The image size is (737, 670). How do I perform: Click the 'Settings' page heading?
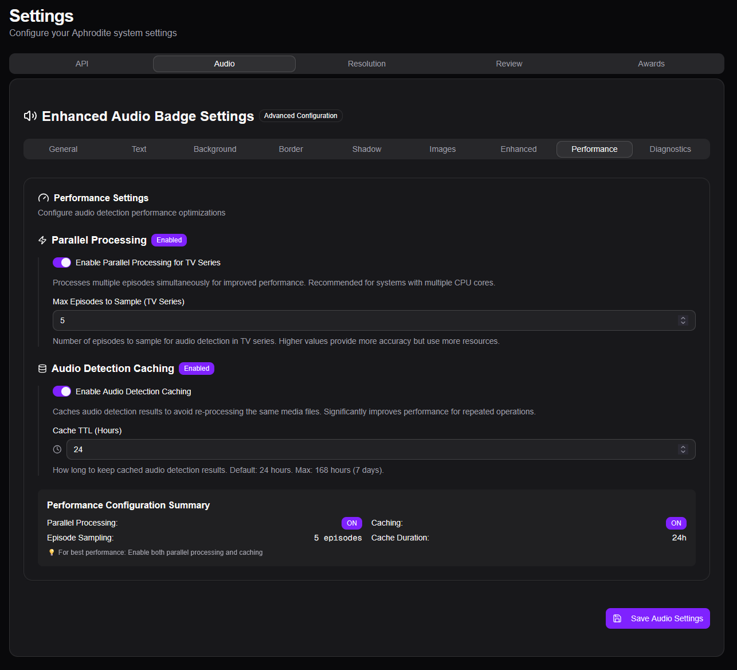click(x=42, y=15)
